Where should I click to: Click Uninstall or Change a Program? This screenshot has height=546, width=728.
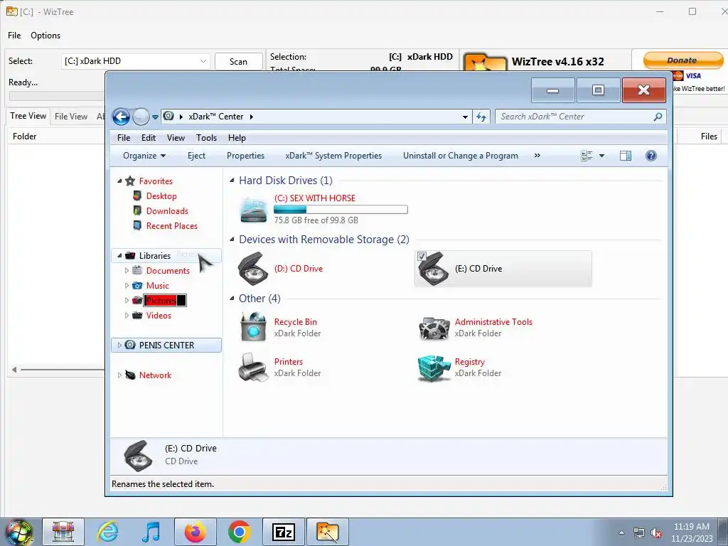[x=461, y=156]
